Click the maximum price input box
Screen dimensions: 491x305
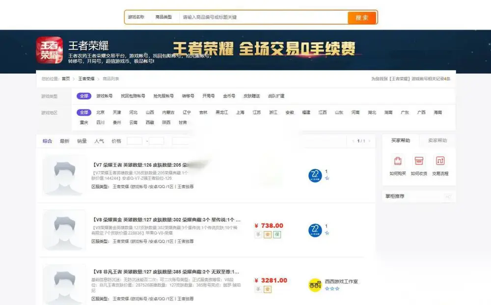pyautogui.click(x=156, y=141)
